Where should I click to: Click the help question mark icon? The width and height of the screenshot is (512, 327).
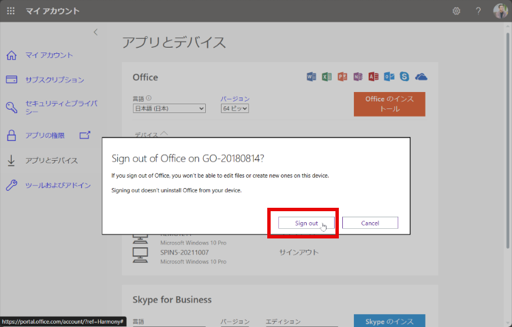(x=478, y=11)
